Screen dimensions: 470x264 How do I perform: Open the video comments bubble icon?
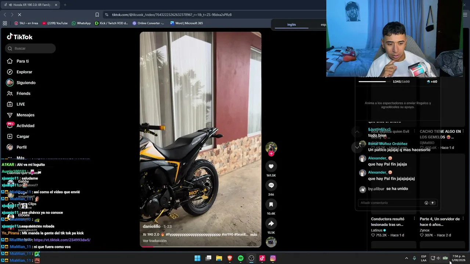pyautogui.click(x=271, y=185)
